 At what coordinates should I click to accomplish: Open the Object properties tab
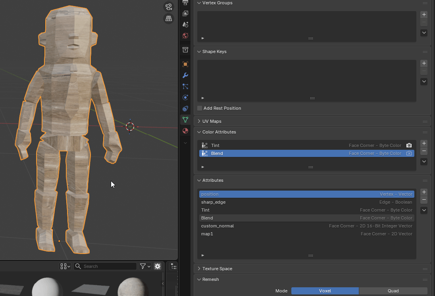pos(185,64)
